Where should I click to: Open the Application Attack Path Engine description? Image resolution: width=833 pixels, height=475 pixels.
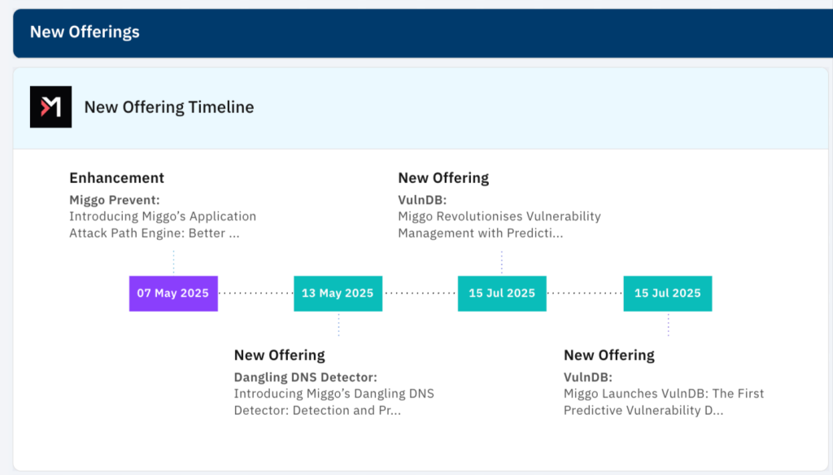coord(163,224)
